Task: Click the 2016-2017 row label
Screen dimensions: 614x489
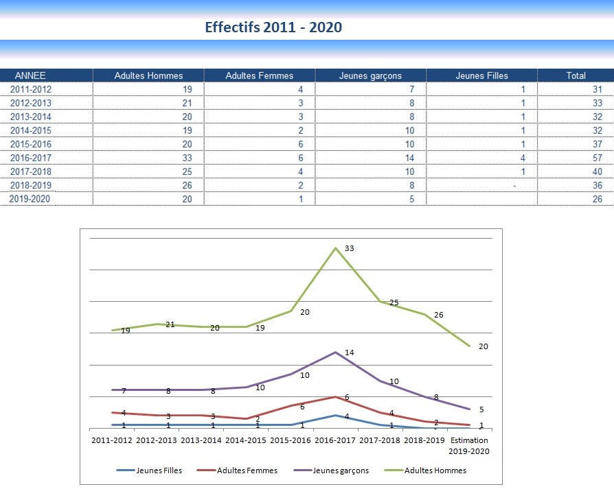Action: click(x=30, y=158)
